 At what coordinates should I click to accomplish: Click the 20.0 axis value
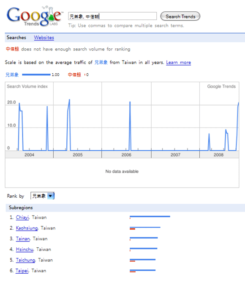point(11,102)
